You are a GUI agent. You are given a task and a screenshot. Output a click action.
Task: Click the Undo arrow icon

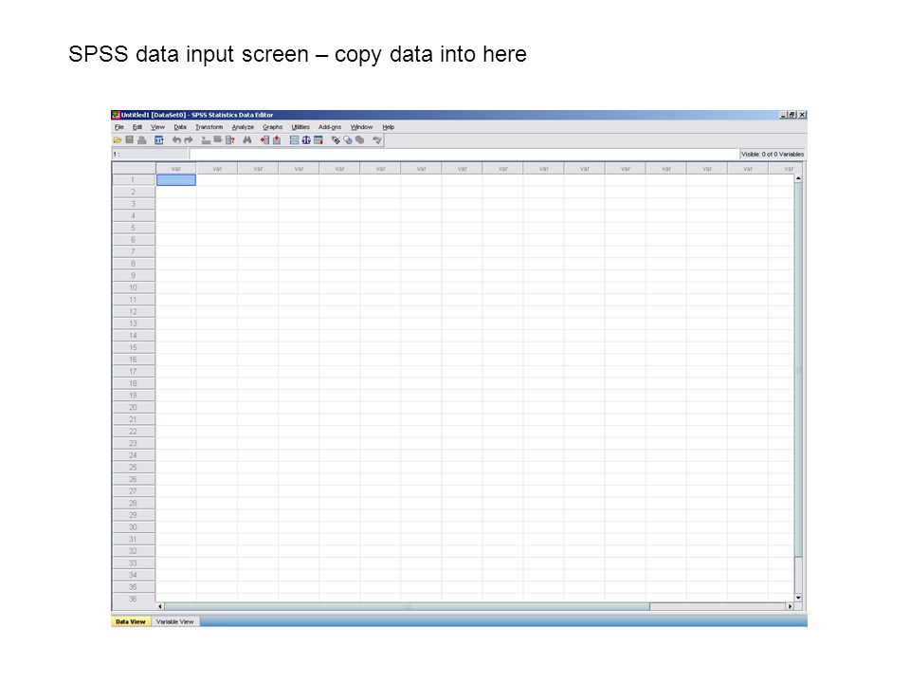point(176,140)
